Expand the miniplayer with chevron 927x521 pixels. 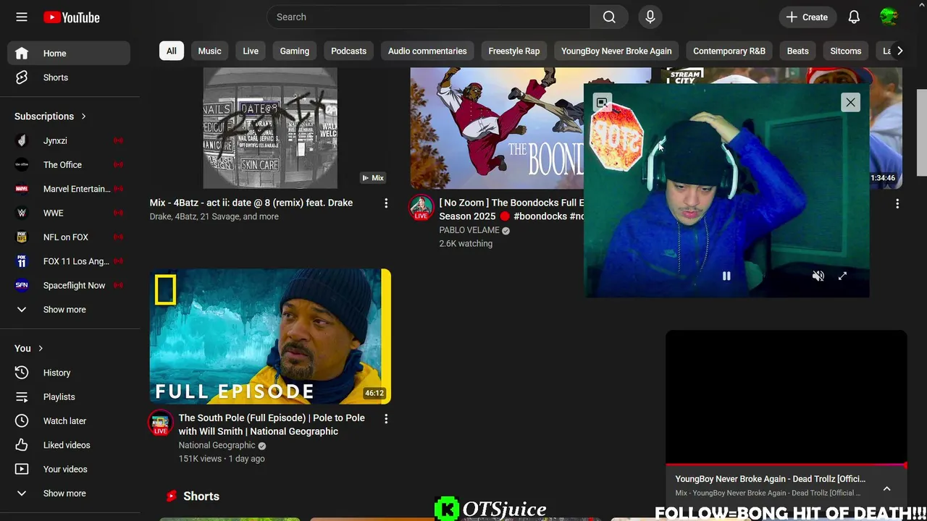pyautogui.click(x=886, y=488)
